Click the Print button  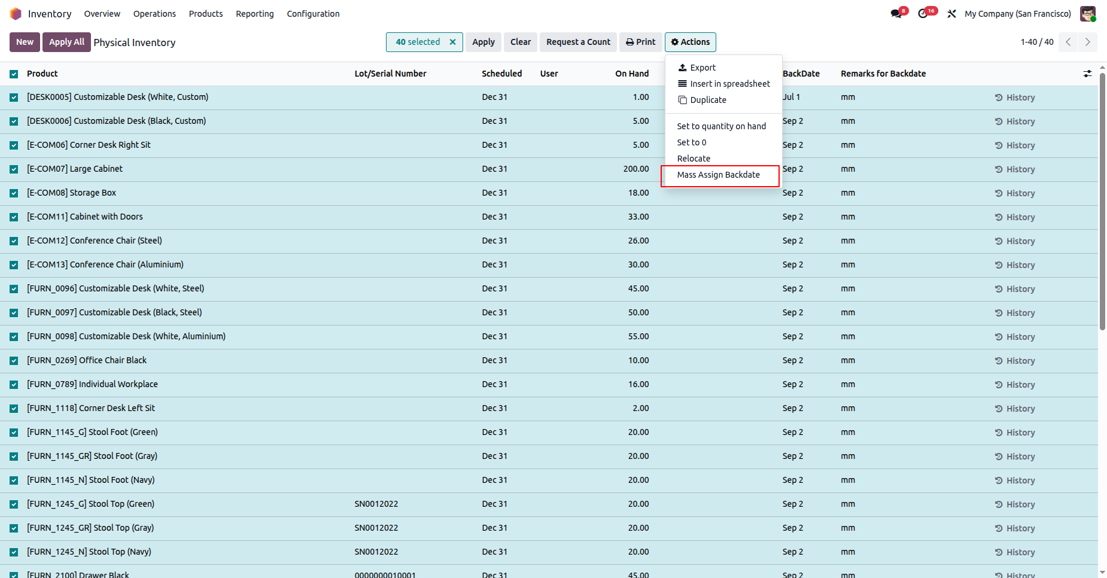click(641, 42)
